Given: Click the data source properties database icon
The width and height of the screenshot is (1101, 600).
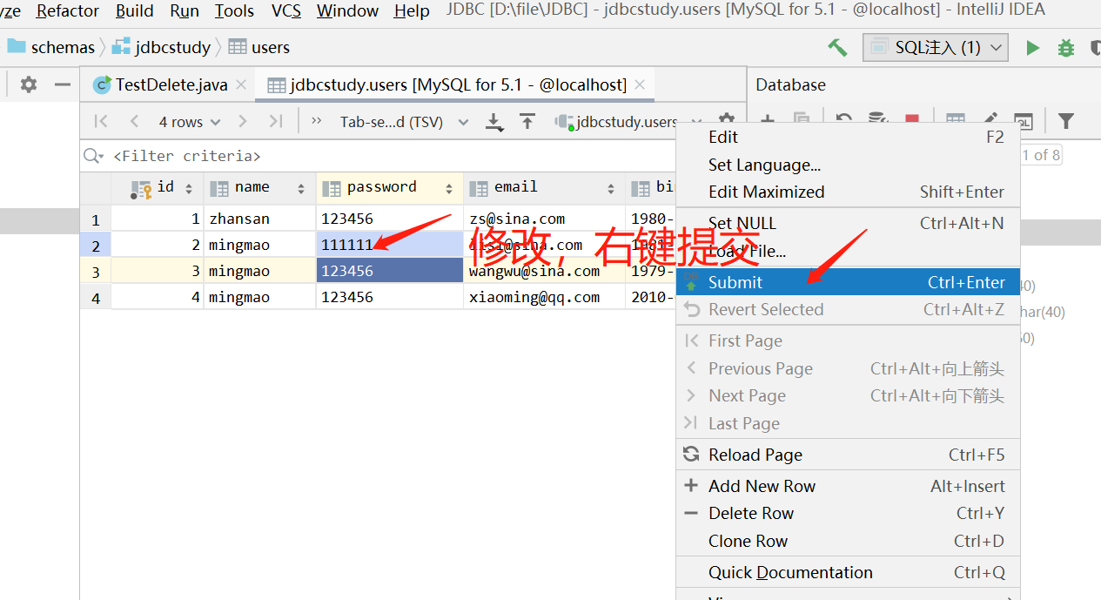Looking at the screenshot, I should (877, 120).
